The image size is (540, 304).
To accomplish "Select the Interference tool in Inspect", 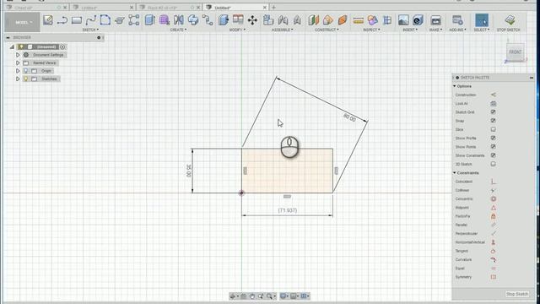I will [372, 20].
